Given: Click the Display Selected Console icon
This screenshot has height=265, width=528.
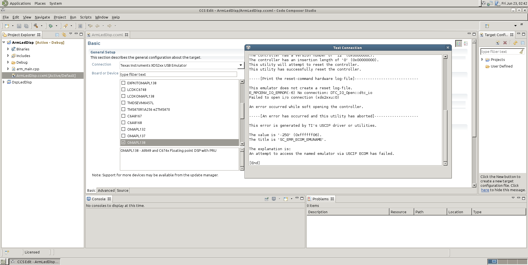Looking at the screenshot, I should click(274, 199).
